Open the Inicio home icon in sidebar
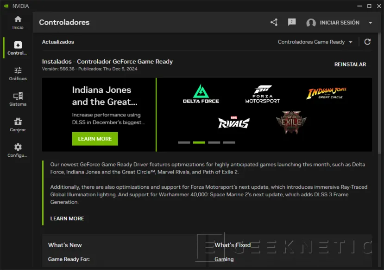Viewport: 384px width, 270px height. [x=18, y=19]
